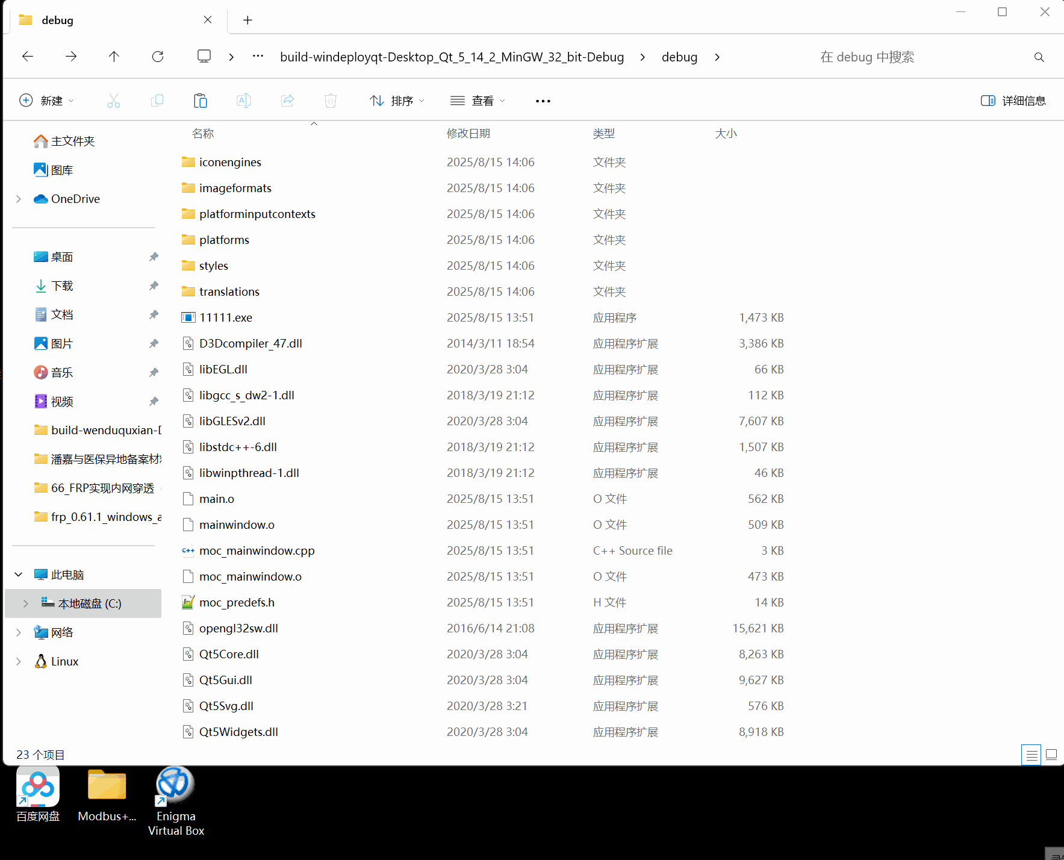Viewport: 1064px width, 860px height.
Task: Launch Enigma Virtual Box shortcut
Action: tap(176, 801)
